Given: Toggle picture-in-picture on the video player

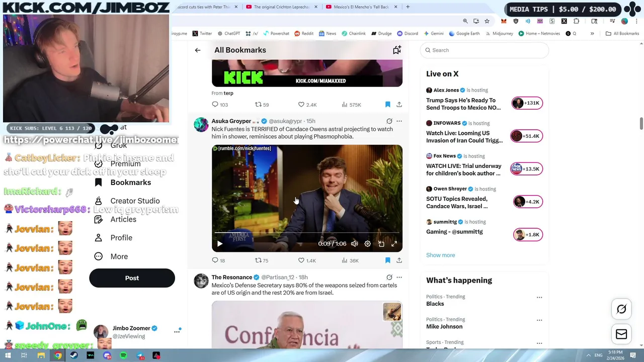Looking at the screenshot, I should coord(381,244).
